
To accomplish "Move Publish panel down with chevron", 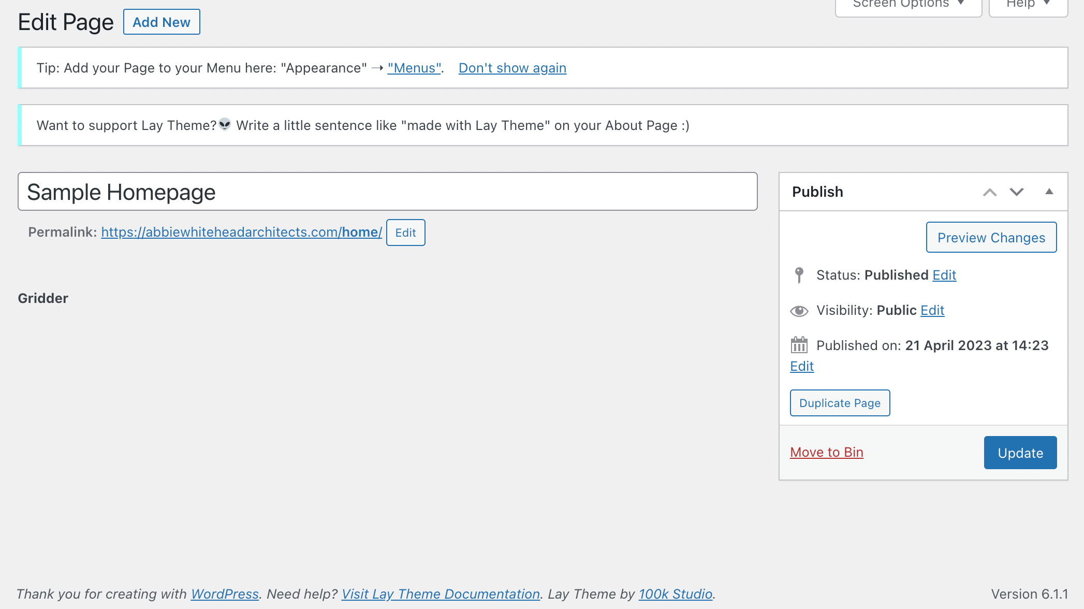I will tap(1016, 192).
